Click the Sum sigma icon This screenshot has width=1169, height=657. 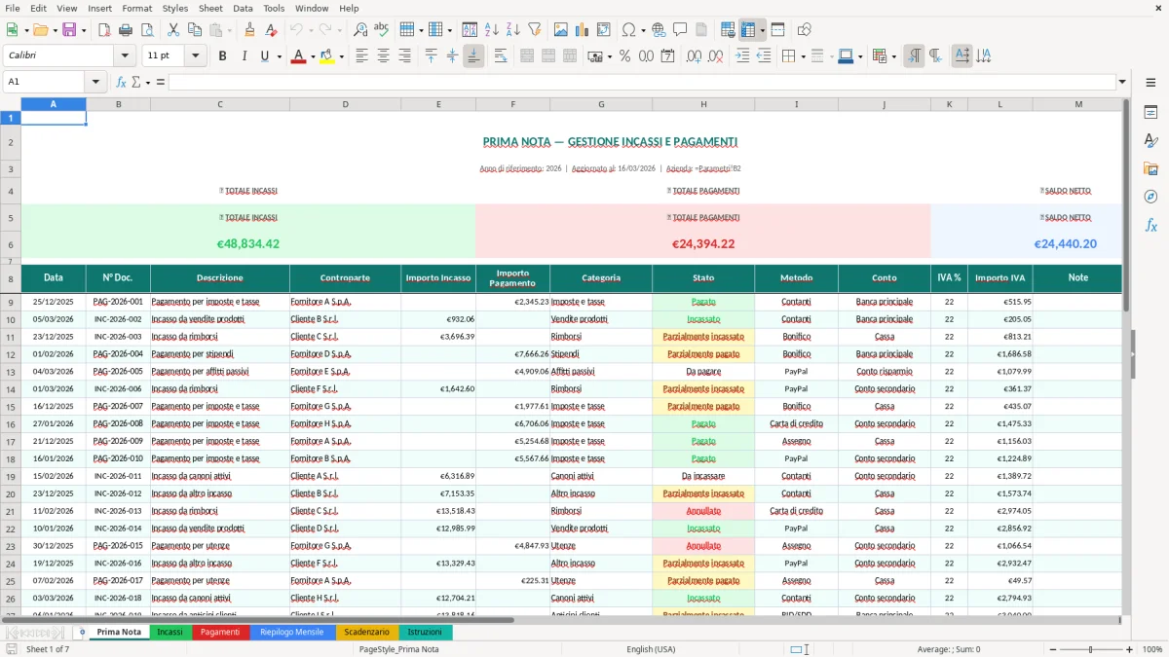click(134, 82)
